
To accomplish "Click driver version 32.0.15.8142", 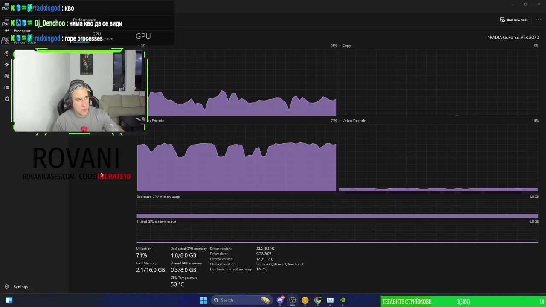I will pyautogui.click(x=265, y=249).
